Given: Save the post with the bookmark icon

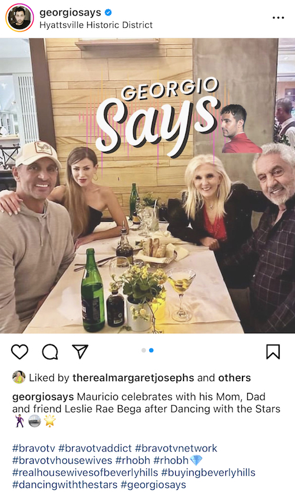Looking at the screenshot, I should [x=273, y=352].
